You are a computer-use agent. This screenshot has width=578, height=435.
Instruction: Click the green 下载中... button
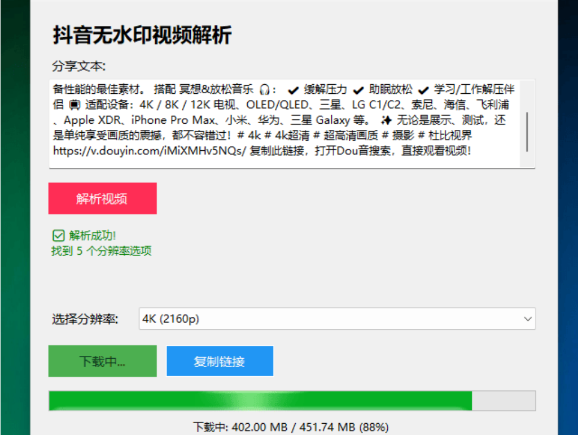(x=102, y=362)
